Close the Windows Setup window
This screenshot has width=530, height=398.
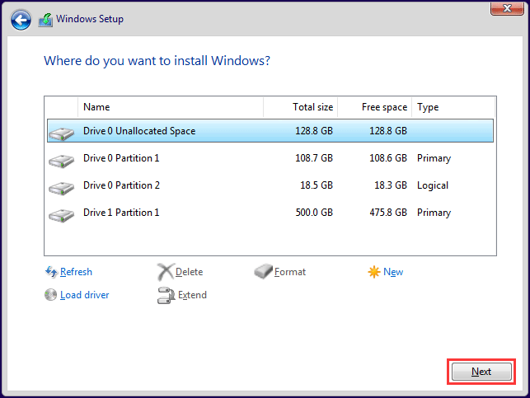pos(509,7)
